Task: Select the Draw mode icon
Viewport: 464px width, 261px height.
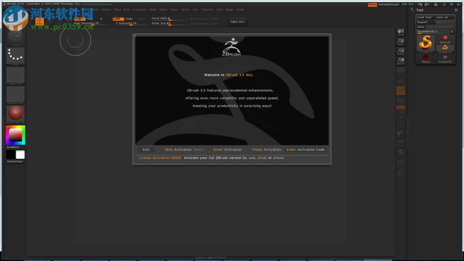Action: point(39,21)
